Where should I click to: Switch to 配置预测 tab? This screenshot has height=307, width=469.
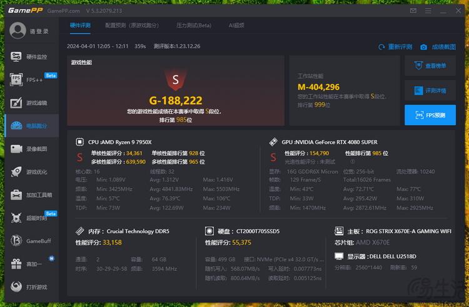(132, 26)
